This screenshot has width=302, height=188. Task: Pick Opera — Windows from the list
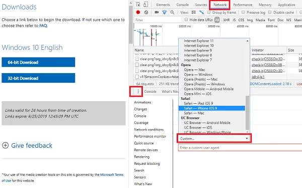tap(198, 75)
